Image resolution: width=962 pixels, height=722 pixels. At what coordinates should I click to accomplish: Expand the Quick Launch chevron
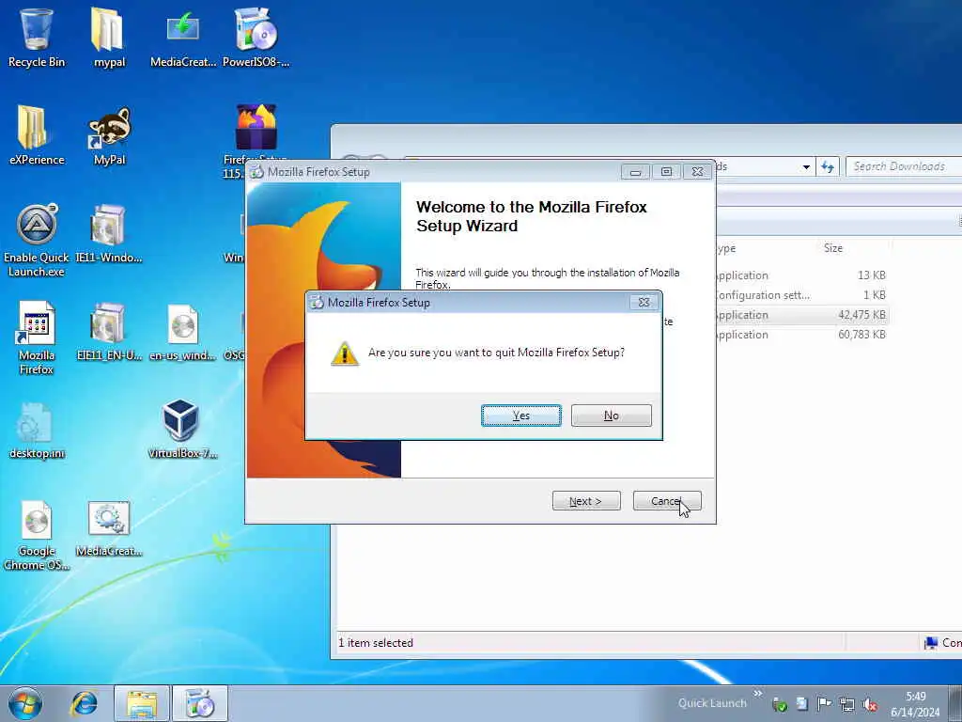point(758,693)
